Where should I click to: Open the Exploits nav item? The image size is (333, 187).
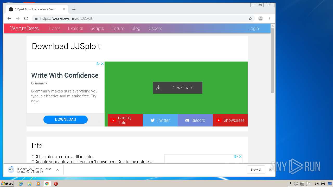coord(75,28)
